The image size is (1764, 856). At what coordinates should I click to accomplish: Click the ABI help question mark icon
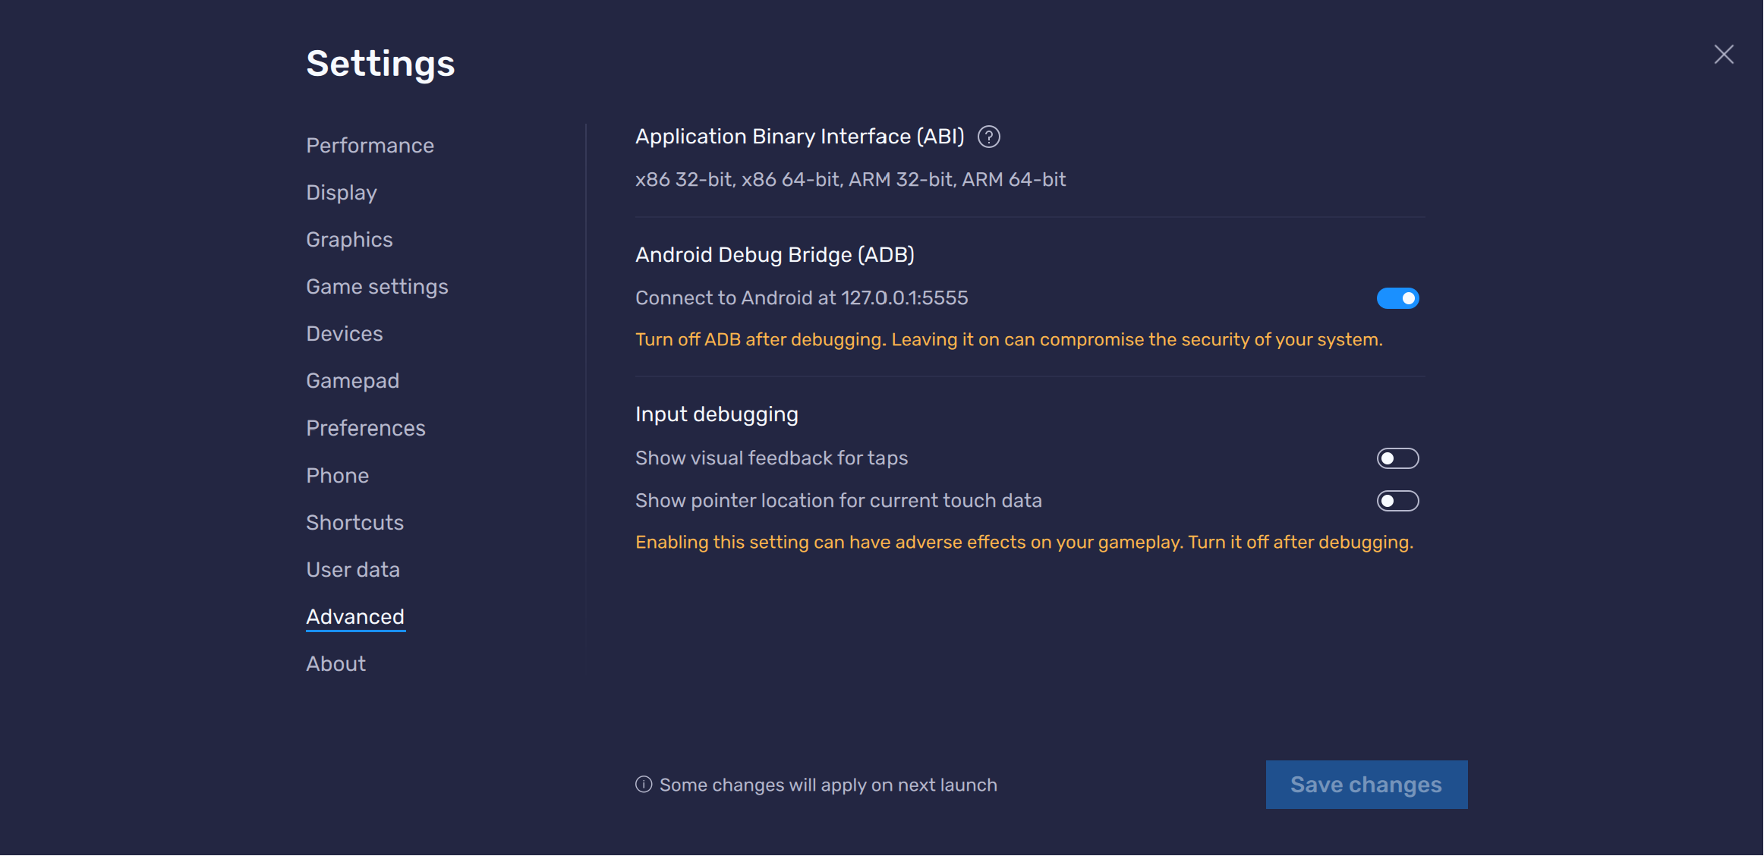(x=988, y=137)
